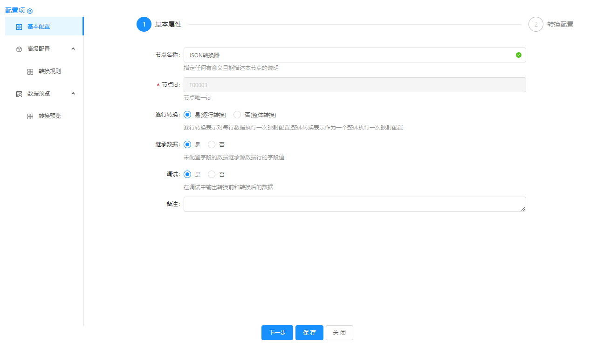Open the 转换预览 menu item
The image size is (590, 349).
tap(49, 116)
